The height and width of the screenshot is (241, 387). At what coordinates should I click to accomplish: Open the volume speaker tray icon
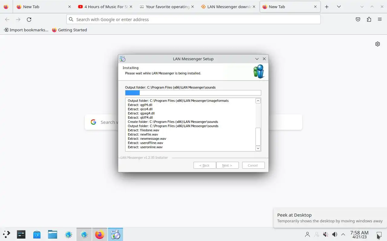335,234
